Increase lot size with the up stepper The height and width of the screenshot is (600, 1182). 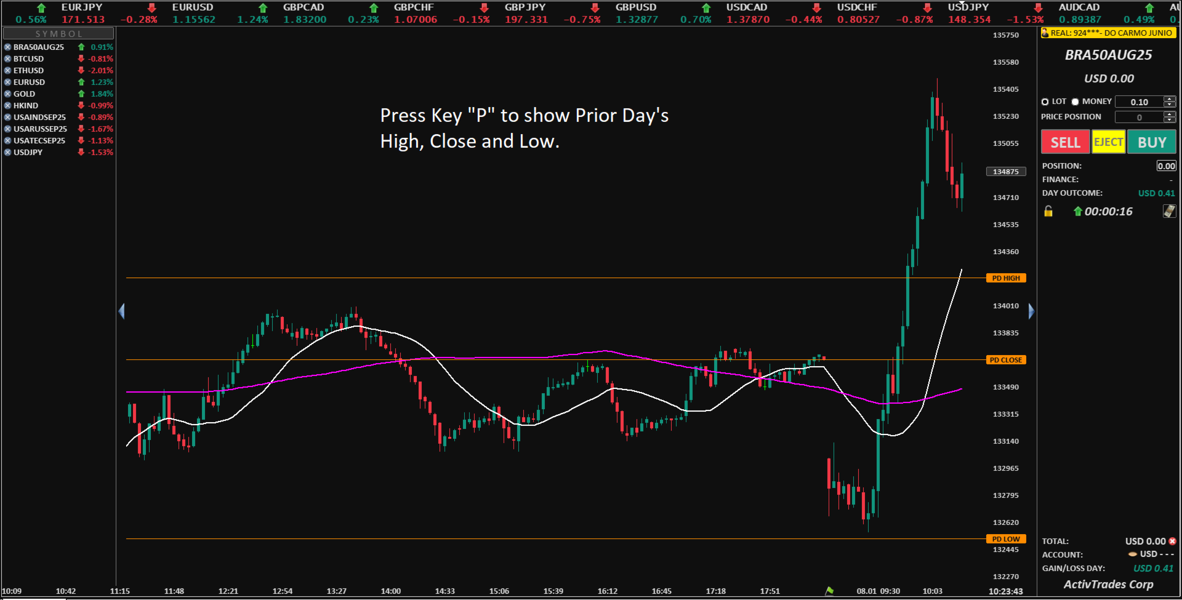[x=1170, y=99]
